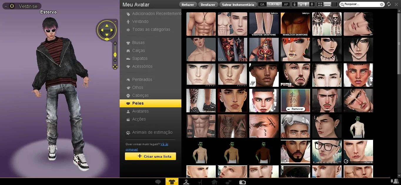Click the Refazer button
This screenshot has width=401, height=185.
click(188, 4)
